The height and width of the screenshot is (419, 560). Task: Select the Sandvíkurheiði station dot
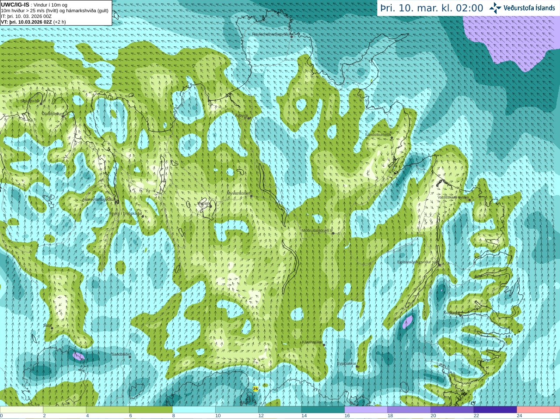392,138
